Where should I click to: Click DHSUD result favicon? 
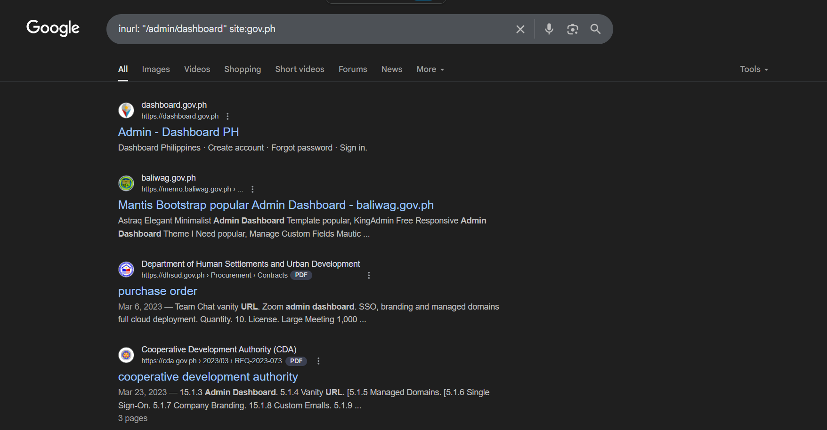coord(126,270)
